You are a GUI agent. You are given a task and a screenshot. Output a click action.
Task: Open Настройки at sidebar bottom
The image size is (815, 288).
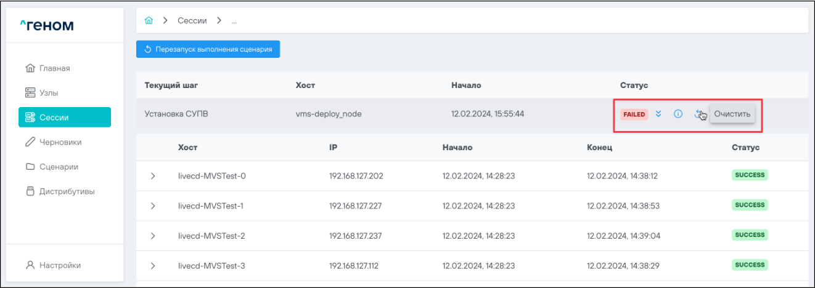[x=59, y=265]
